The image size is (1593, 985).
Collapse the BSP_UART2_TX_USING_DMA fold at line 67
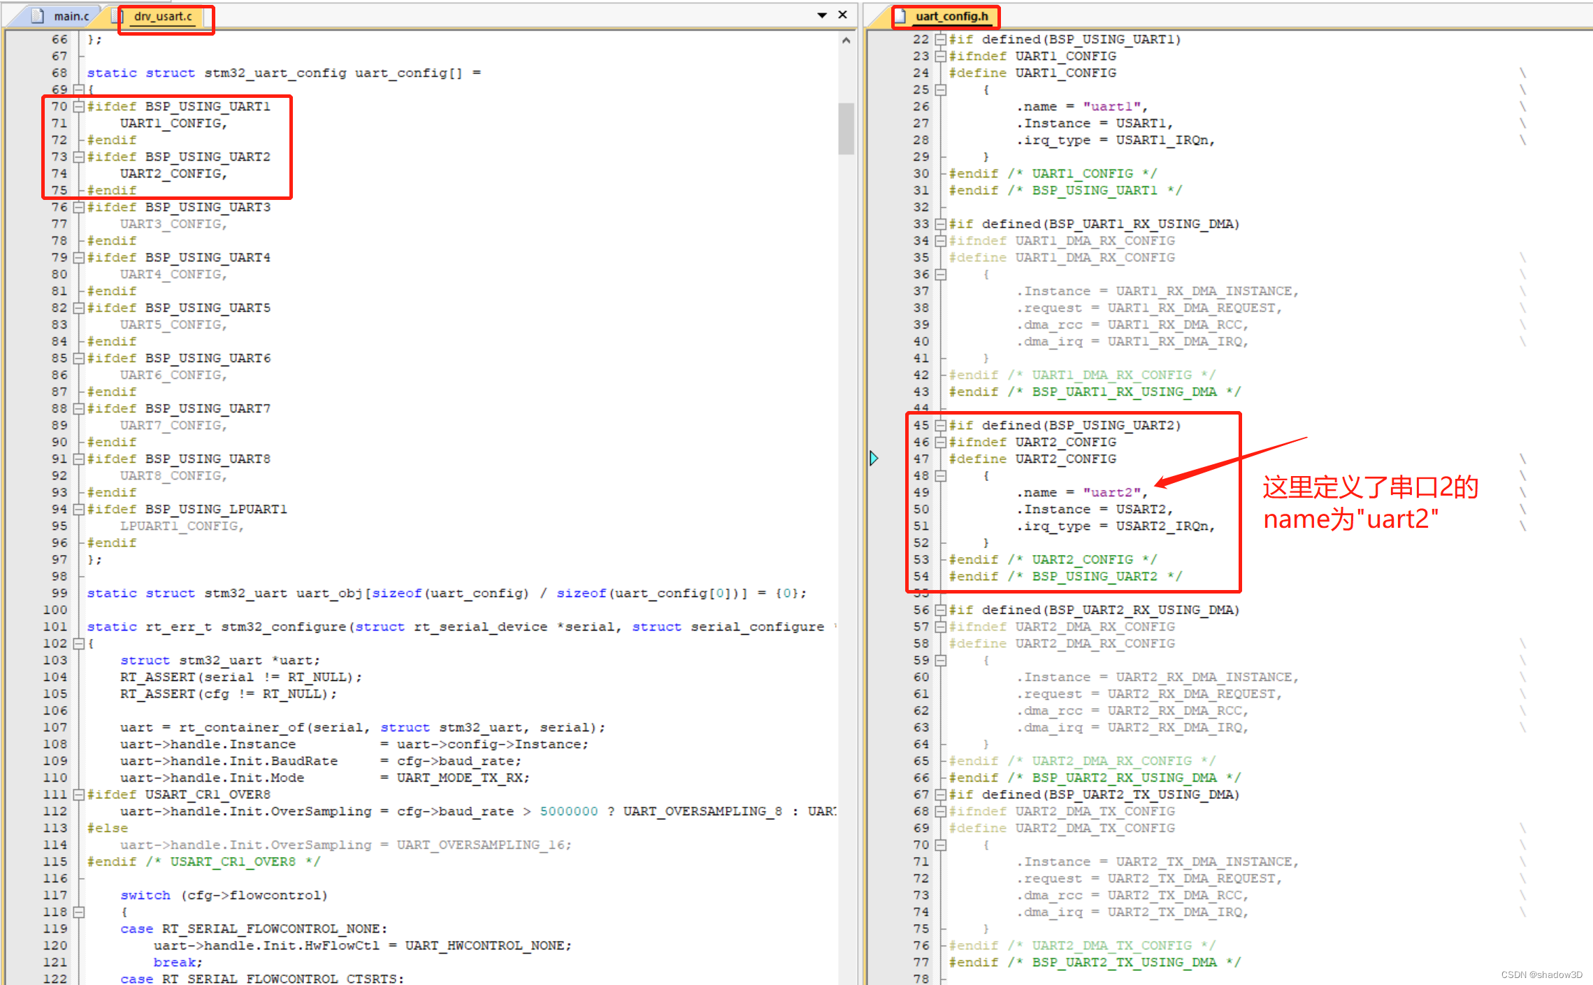point(941,794)
